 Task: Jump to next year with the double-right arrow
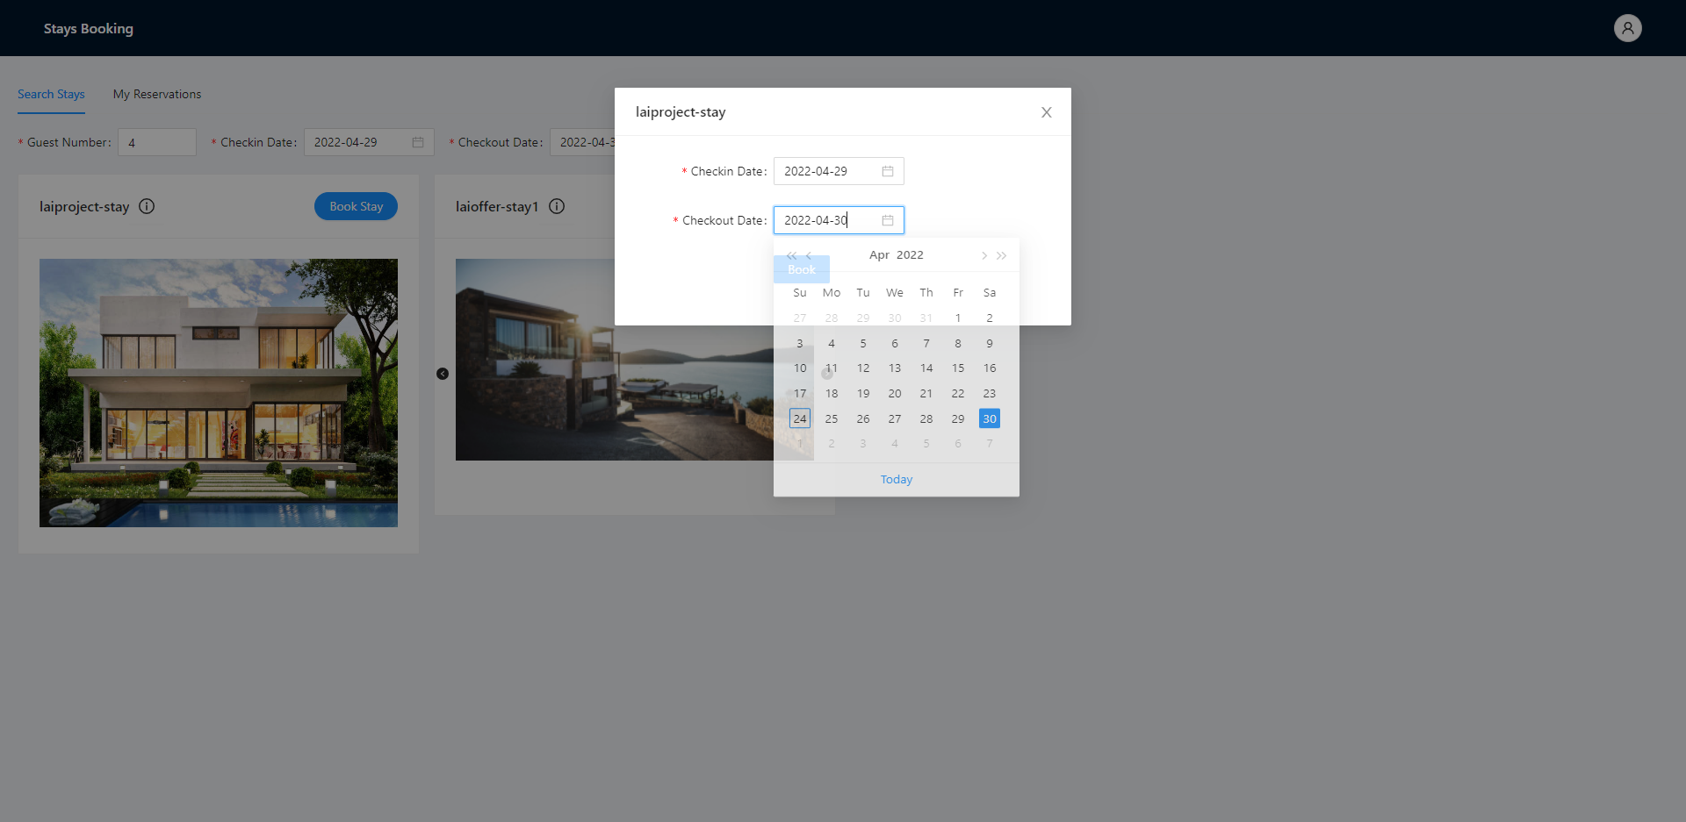[x=1001, y=255]
